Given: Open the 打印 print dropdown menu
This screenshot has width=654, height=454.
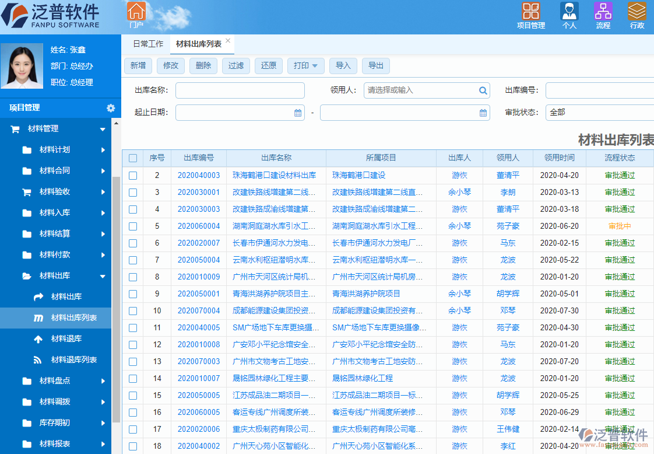Looking at the screenshot, I should [306, 66].
